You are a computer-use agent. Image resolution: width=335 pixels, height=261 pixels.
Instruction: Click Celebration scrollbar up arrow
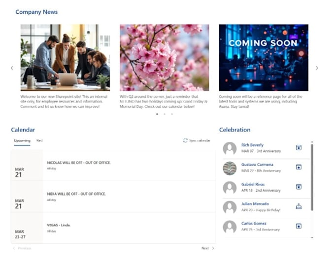click(312, 142)
